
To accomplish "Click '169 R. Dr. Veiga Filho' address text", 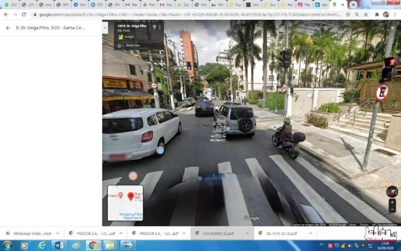I will [x=132, y=26].
